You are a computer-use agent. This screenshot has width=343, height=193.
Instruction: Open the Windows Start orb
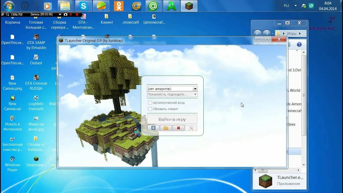click(9, 6)
